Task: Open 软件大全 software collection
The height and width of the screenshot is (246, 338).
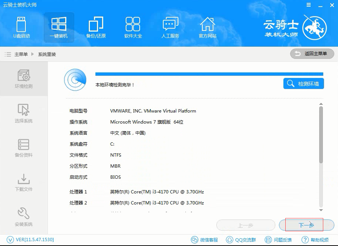Action: click(133, 28)
